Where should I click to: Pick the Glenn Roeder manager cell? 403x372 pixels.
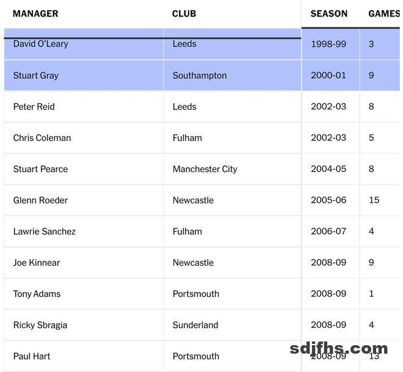[x=40, y=200]
